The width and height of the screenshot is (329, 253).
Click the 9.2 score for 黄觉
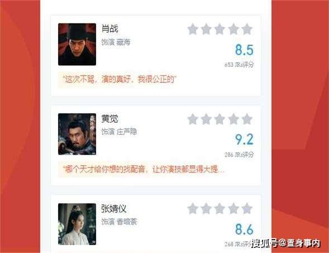point(244,139)
